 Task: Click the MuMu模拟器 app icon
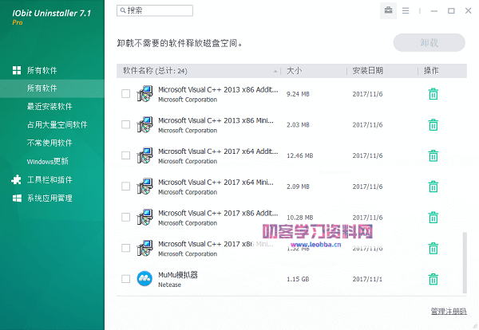tap(144, 278)
